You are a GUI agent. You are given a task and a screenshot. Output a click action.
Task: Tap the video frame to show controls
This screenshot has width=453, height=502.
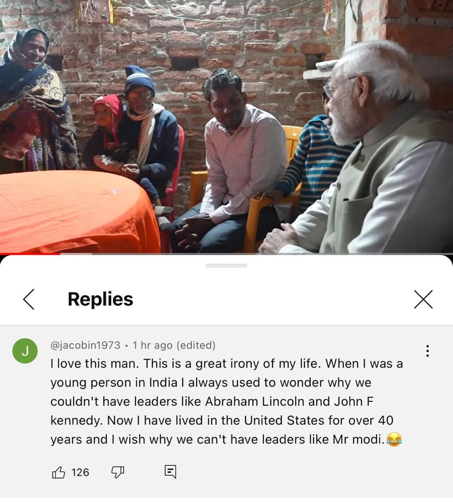click(x=226, y=126)
